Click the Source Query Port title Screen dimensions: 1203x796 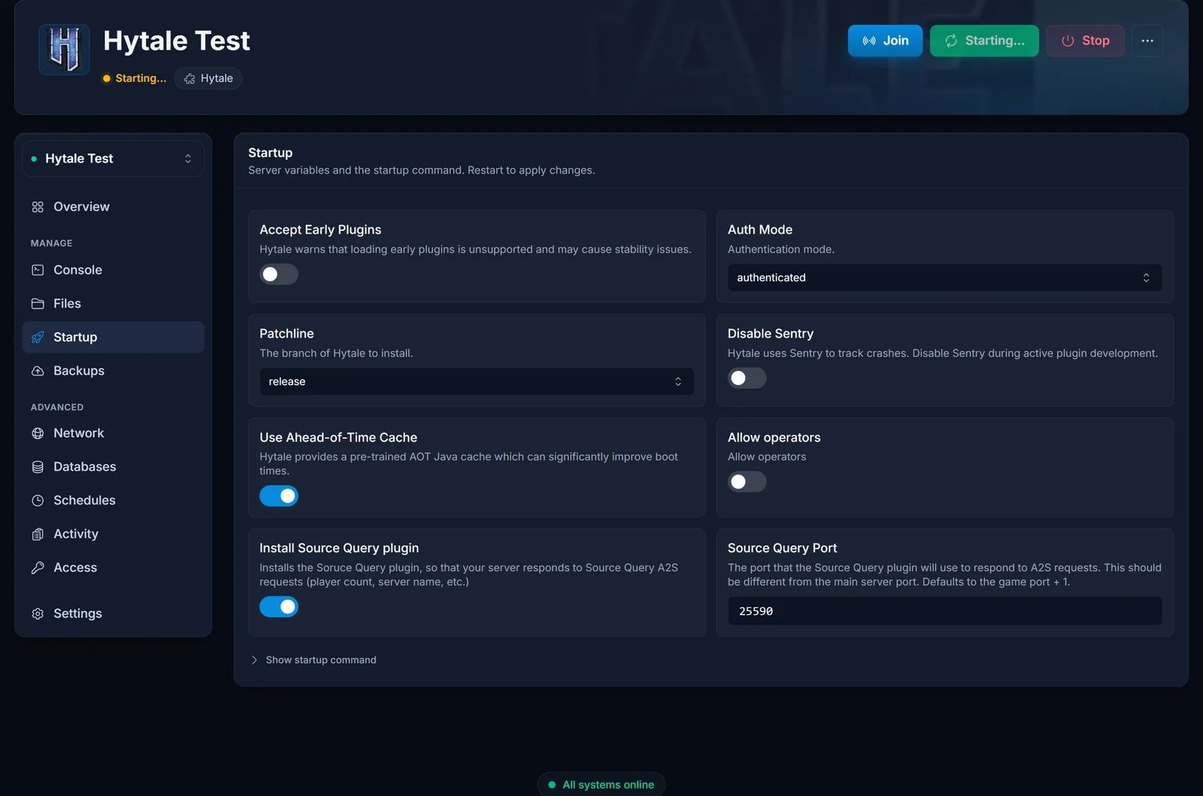click(x=782, y=549)
